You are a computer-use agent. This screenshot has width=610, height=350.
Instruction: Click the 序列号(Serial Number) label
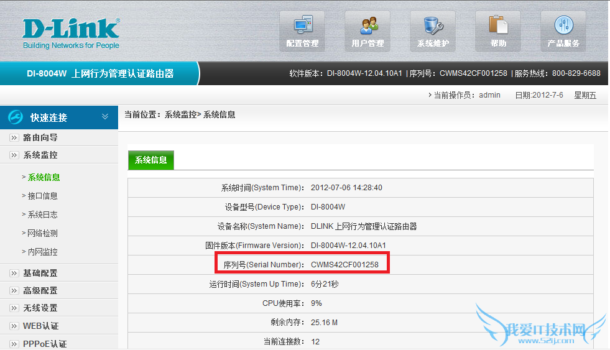pos(264,265)
